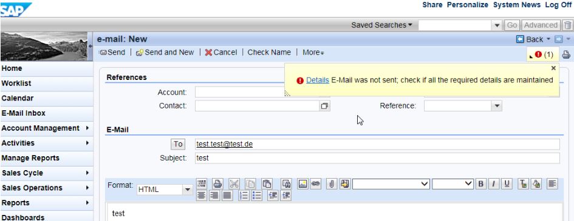Insert a hyperlink with the chain icon

pyautogui.click(x=315, y=184)
